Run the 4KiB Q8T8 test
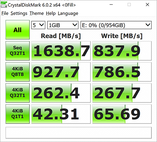This screenshot has width=157, height=142. (18, 72)
